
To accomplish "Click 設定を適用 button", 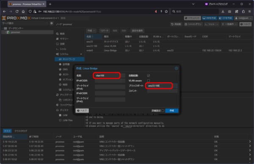I will coord(137,31).
